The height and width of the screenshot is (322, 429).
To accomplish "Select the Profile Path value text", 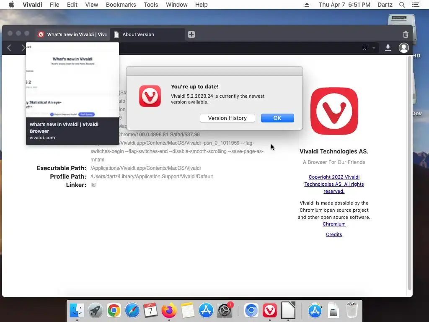I will 152,177.
